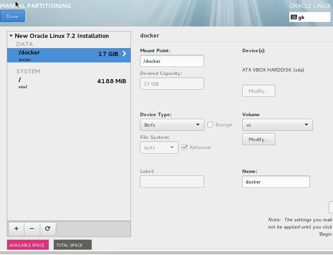Click the plus icon to add mount point
This screenshot has height=255, width=333.
[16, 229]
